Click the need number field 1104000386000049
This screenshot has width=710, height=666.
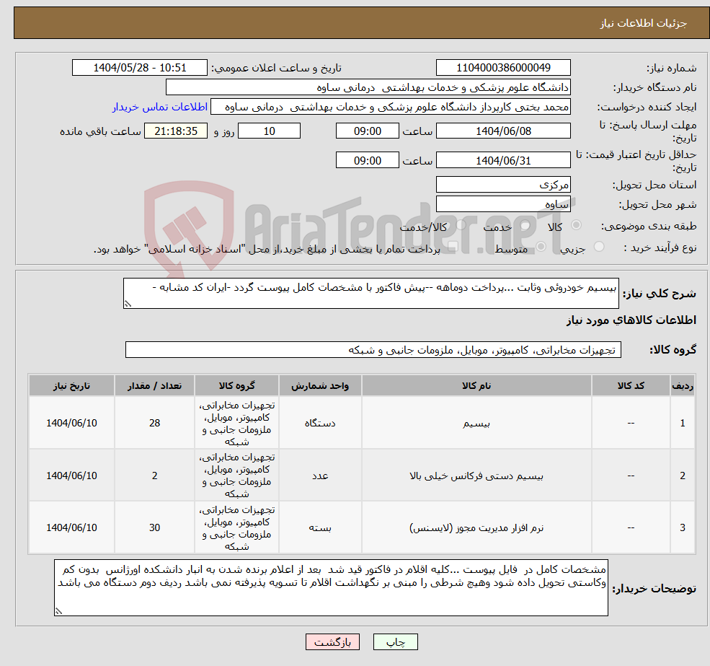pyautogui.click(x=503, y=68)
